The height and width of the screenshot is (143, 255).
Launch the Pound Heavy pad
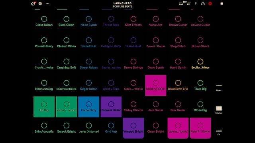point(44,43)
